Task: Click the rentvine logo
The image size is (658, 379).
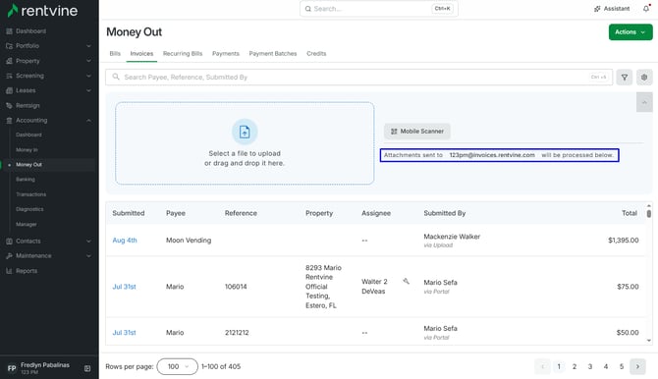Action: point(43,11)
